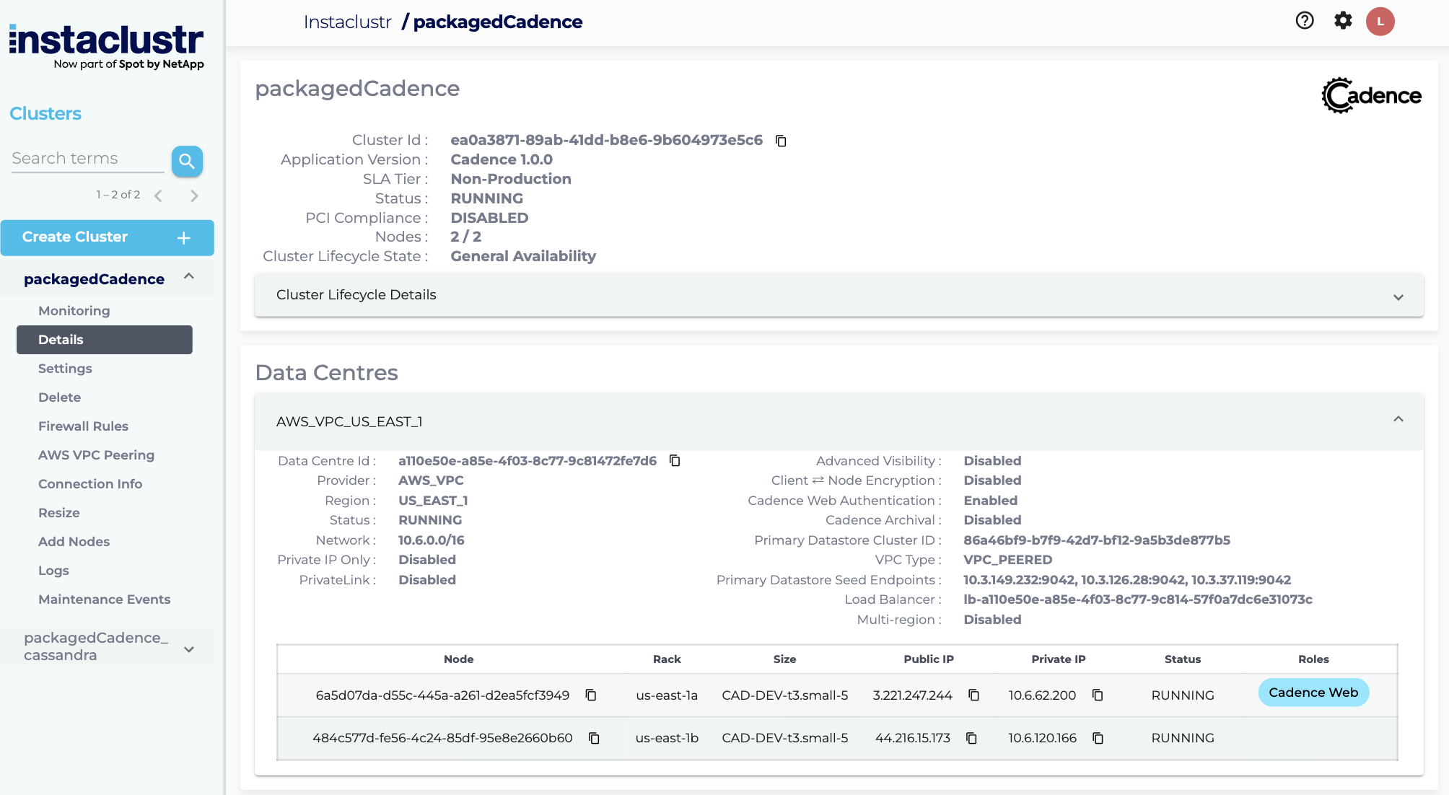This screenshot has width=1449, height=795.
Task: Collapse the AWS_VPC_US_EAST_1 data centre section
Action: tap(1398, 421)
